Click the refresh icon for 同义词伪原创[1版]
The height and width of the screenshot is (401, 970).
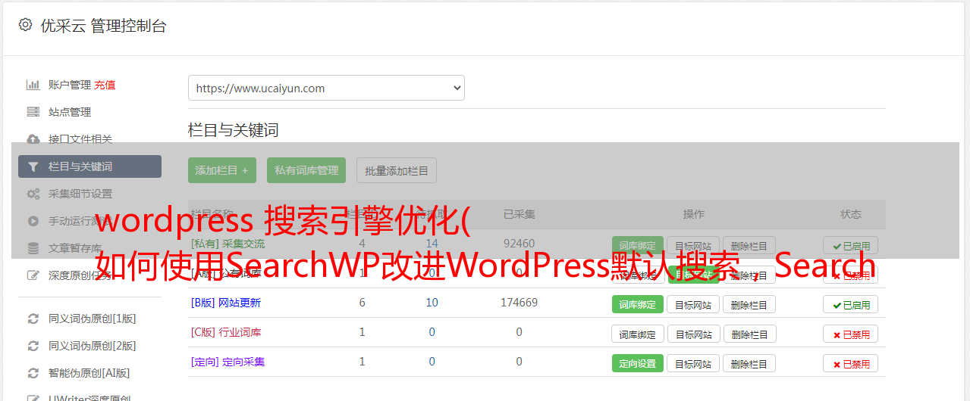(x=33, y=319)
